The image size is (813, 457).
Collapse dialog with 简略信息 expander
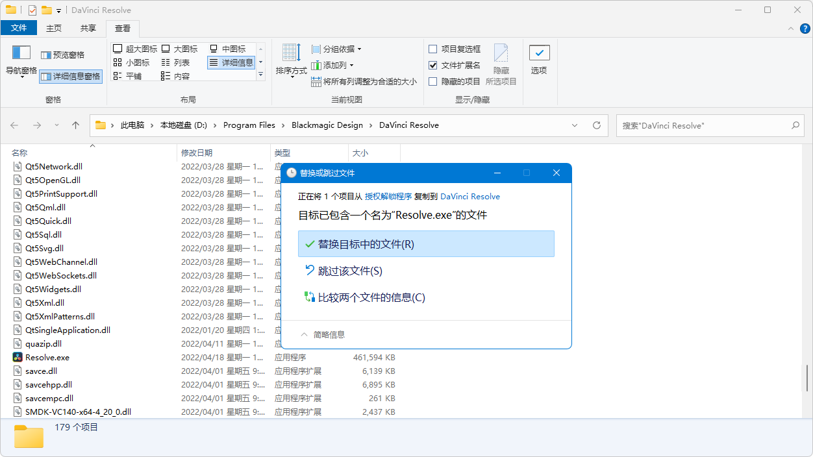[x=323, y=334]
